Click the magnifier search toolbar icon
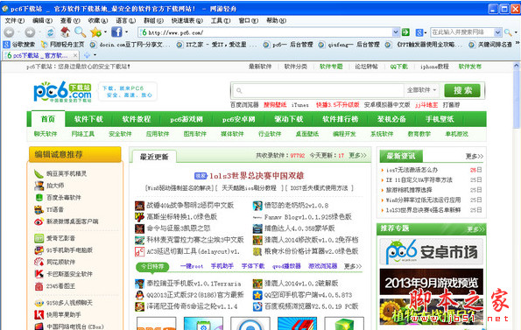Viewport: 521px width, 330px height. pyautogui.click(x=80, y=32)
